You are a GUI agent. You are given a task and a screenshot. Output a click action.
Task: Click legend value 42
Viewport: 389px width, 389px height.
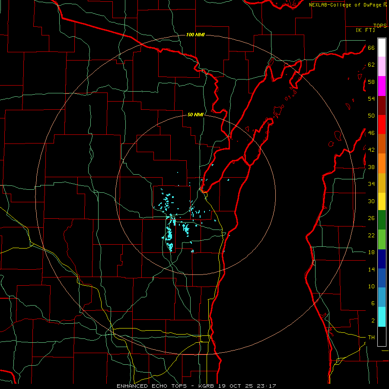coord(371,150)
